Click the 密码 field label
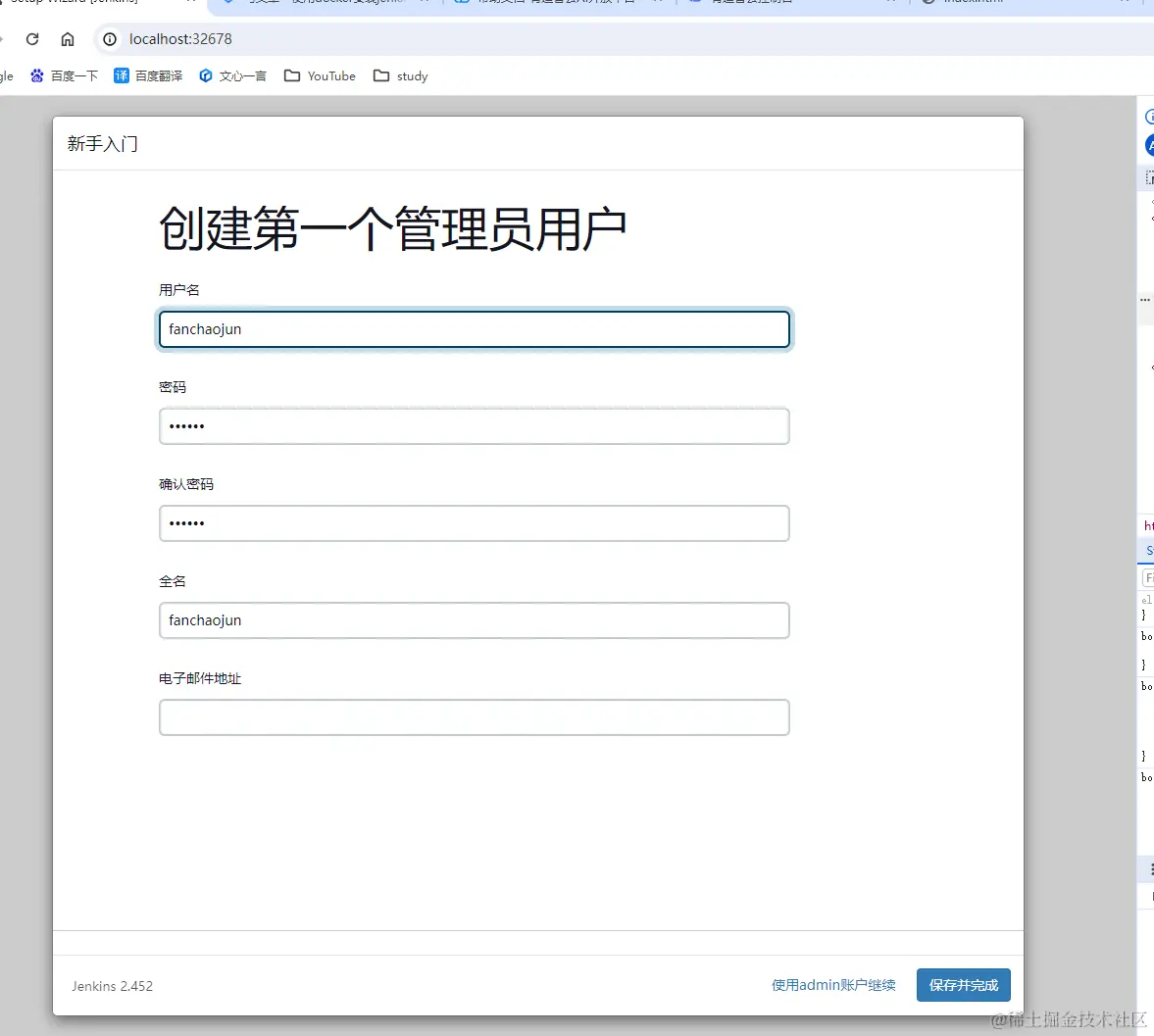 click(173, 387)
